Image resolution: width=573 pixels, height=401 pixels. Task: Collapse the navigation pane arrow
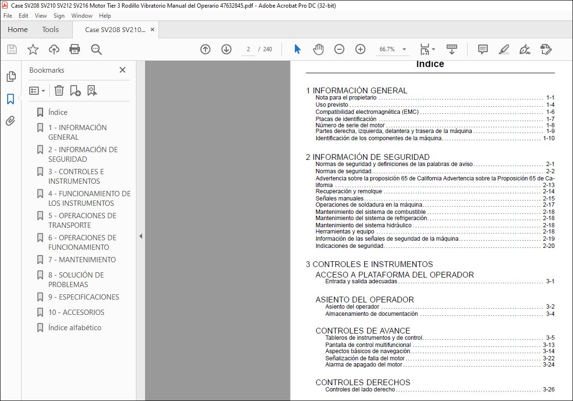pyautogui.click(x=141, y=236)
